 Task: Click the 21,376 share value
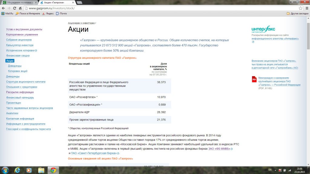[x=161, y=120]
